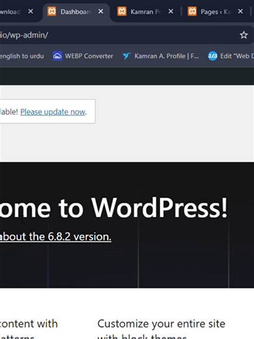Image resolution: width=254 pixels, height=339 pixels.
Task: Switch to the Kamran tab
Action: pyautogui.click(x=146, y=12)
